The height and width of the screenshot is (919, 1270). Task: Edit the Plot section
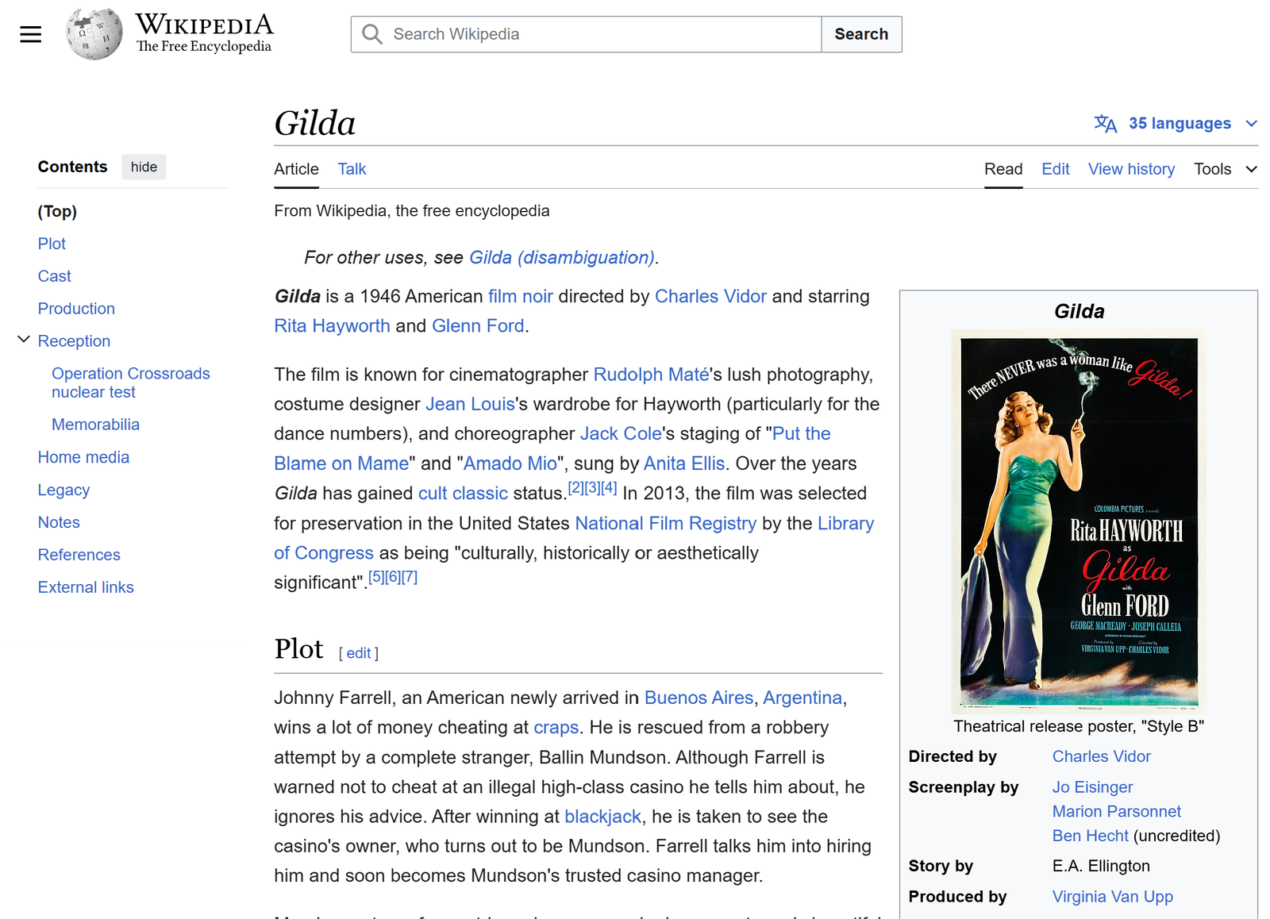[359, 653]
